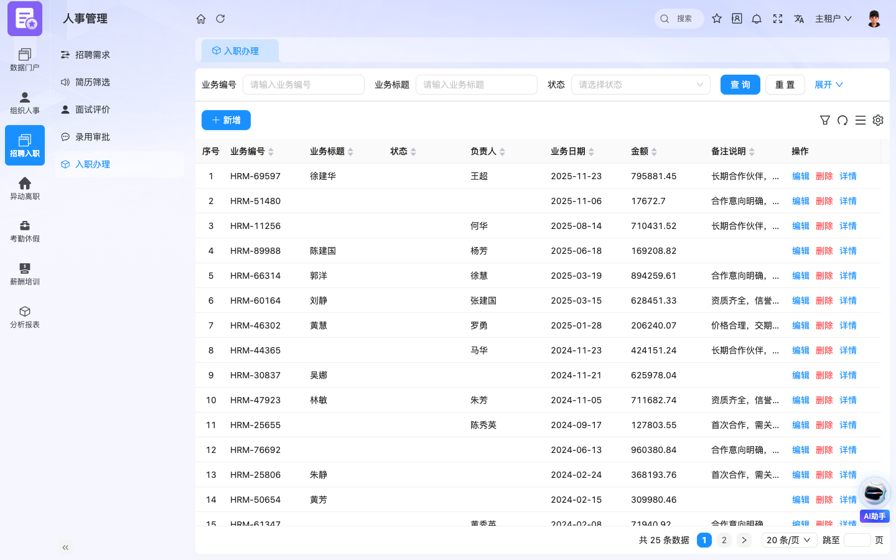Click the star favorites icon
The height and width of the screenshot is (560, 896).
tap(717, 19)
